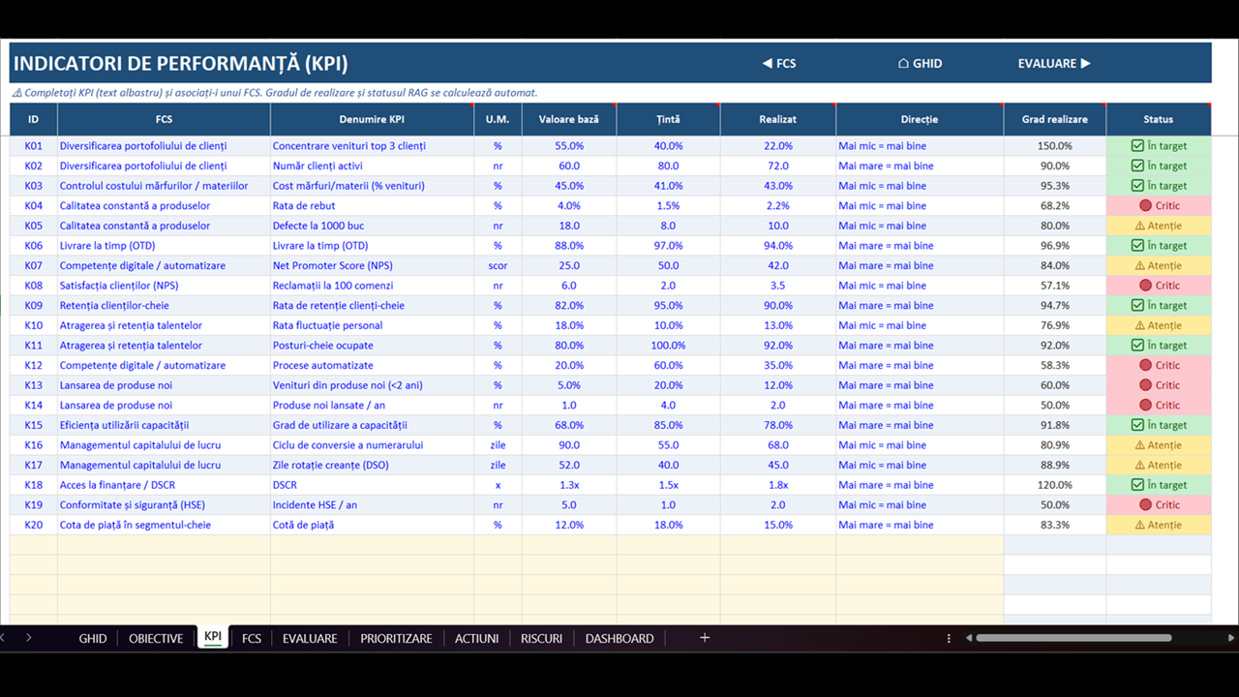Switch to the DASHBOARD sheet tab

(x=619, y=638)
